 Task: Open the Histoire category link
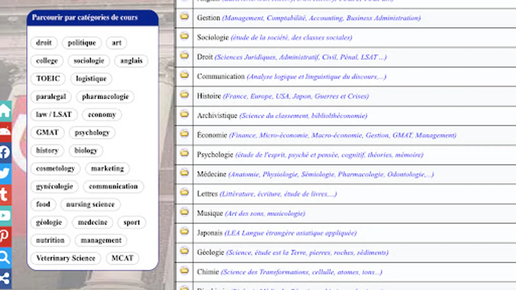point(209,96)
